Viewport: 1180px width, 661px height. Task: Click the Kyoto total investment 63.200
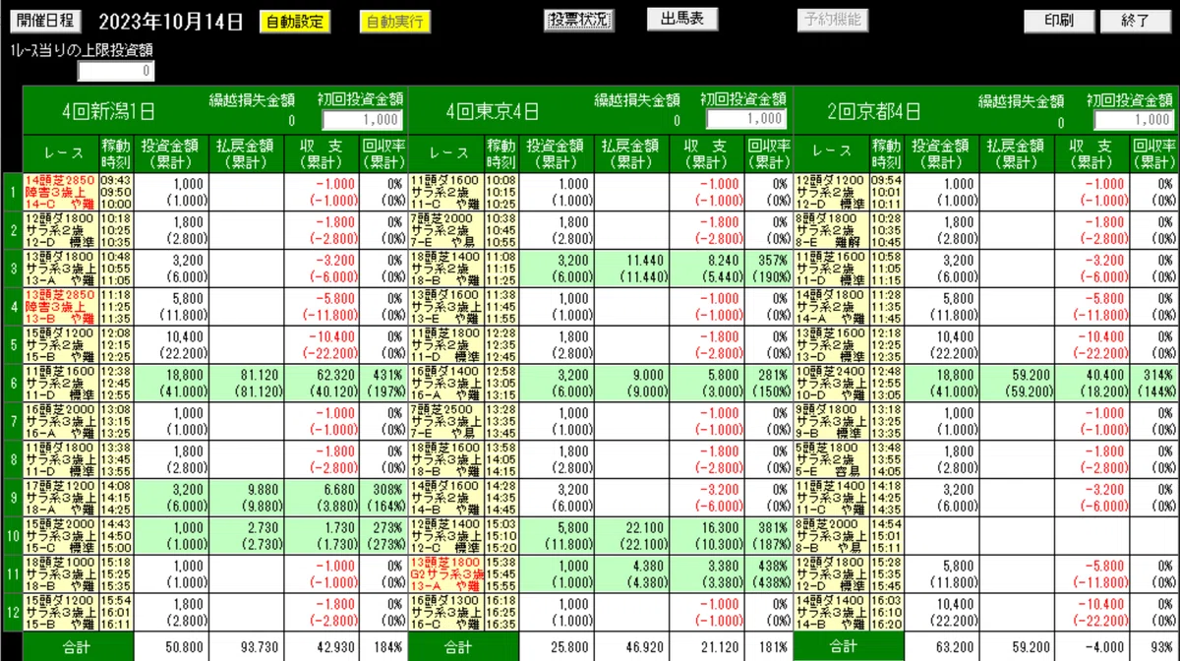point(940,646)
